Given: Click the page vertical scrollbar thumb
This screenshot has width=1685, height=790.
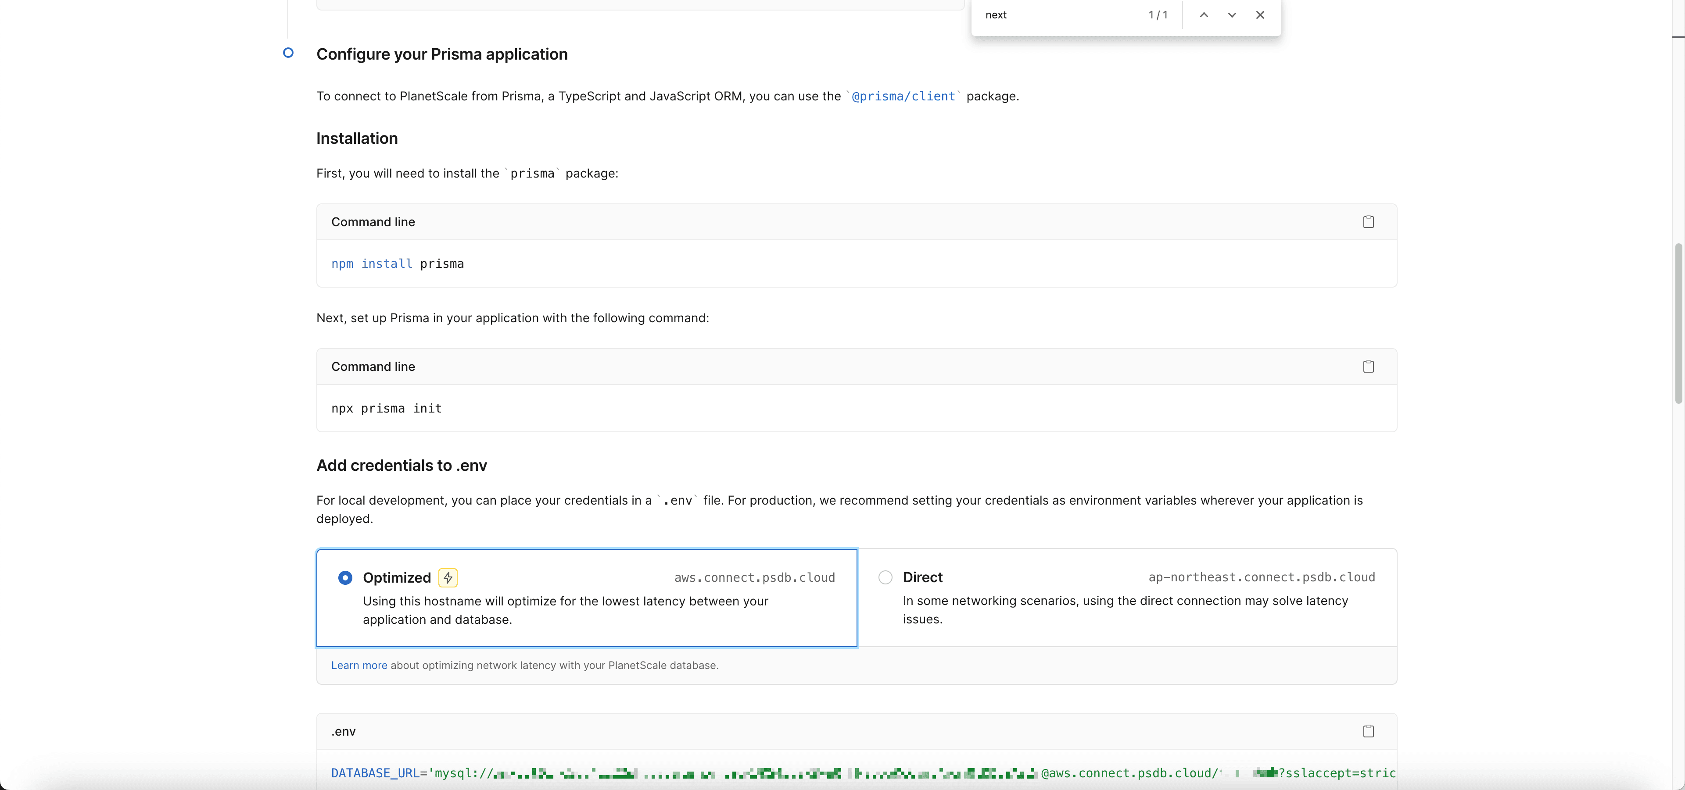Looking at the screenshot, I should (1678, 324).
